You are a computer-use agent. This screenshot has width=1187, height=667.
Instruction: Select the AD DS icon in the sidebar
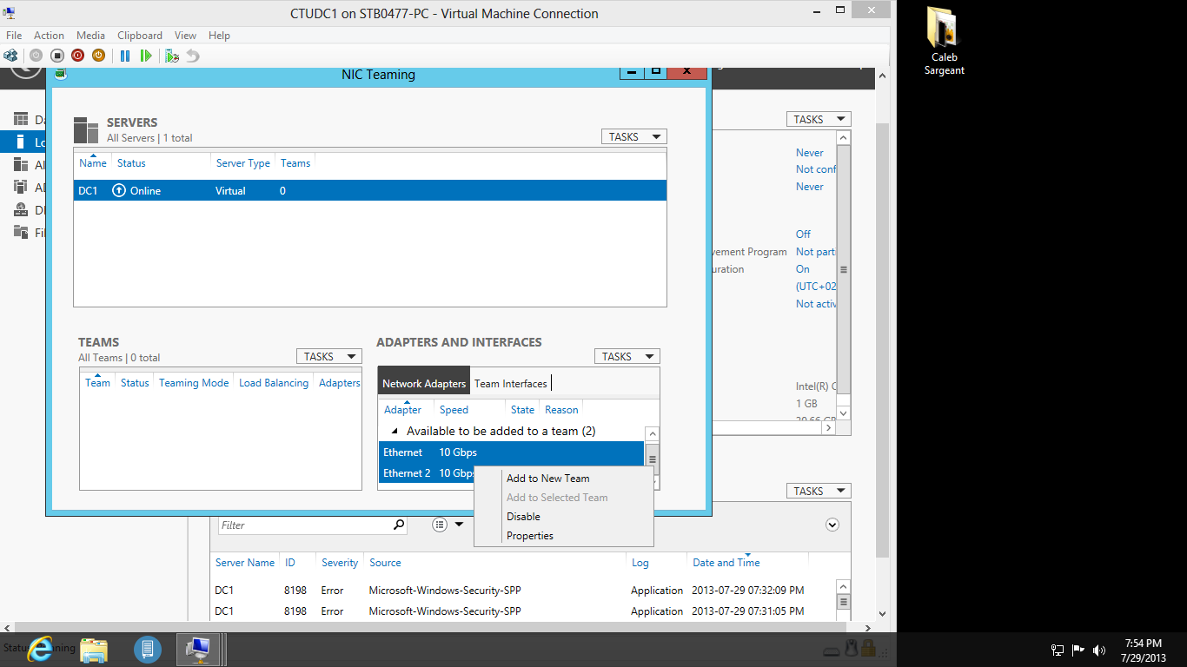(21, 187)
